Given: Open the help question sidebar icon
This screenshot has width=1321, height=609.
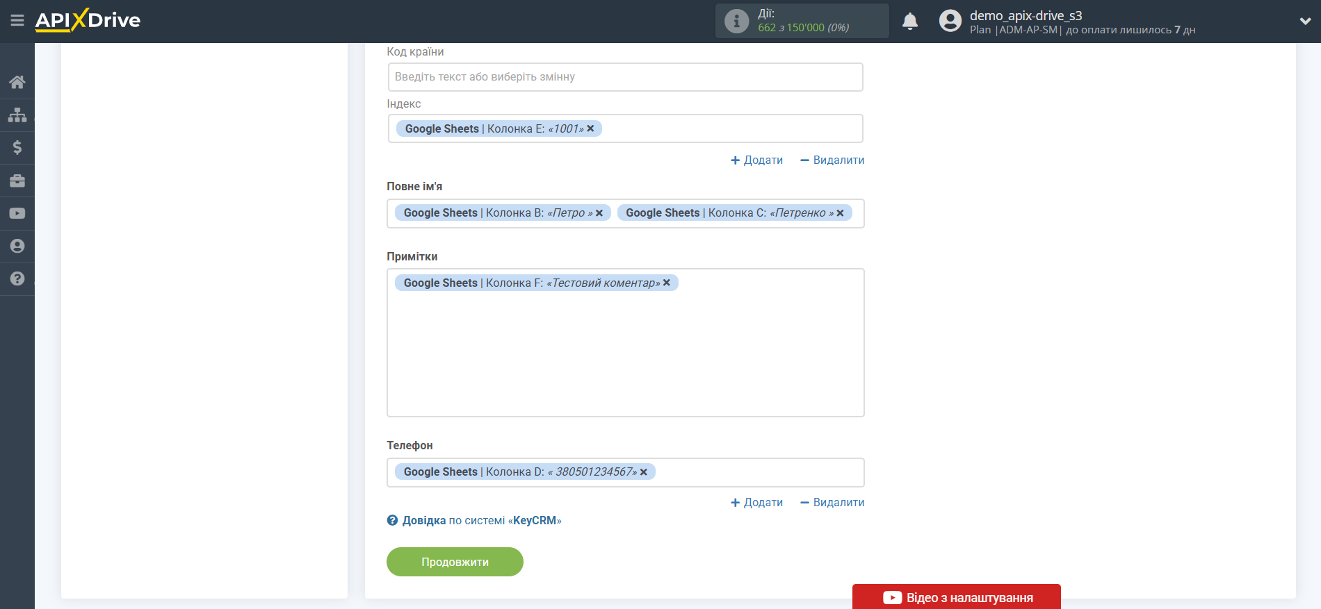Looking at the screenshot, I should click(17, 278).
